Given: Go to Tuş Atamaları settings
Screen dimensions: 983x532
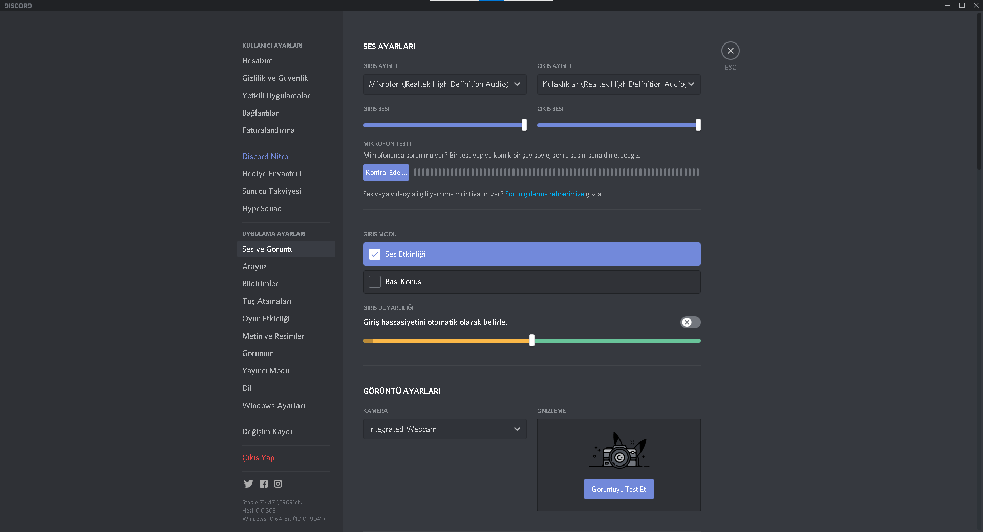Looking at the screenshot, I should coord(286,301).
